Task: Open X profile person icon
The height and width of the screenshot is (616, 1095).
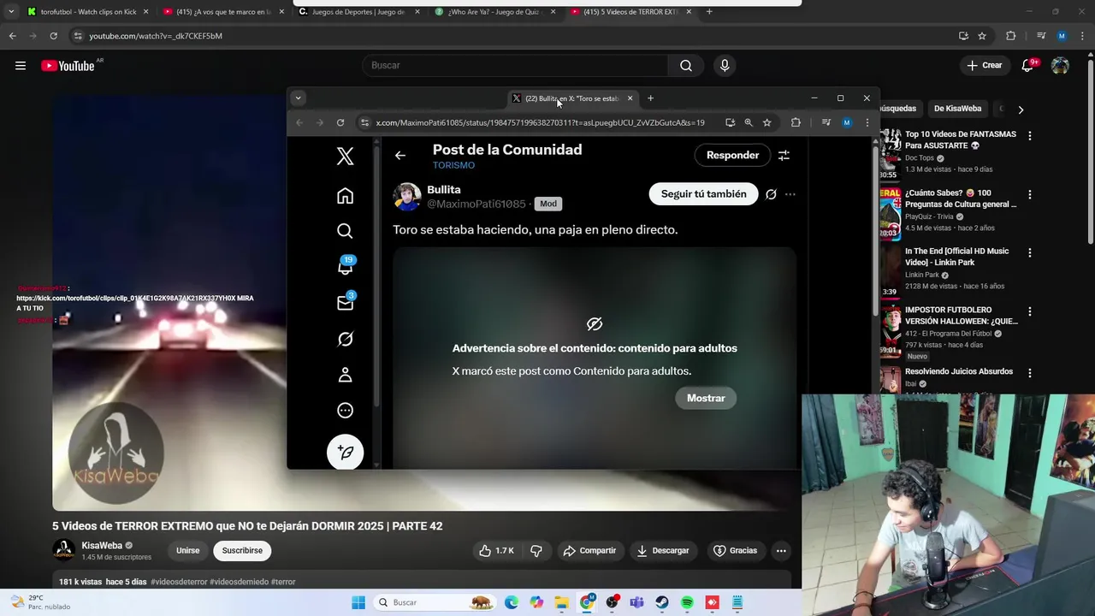Action: point(345,375)
